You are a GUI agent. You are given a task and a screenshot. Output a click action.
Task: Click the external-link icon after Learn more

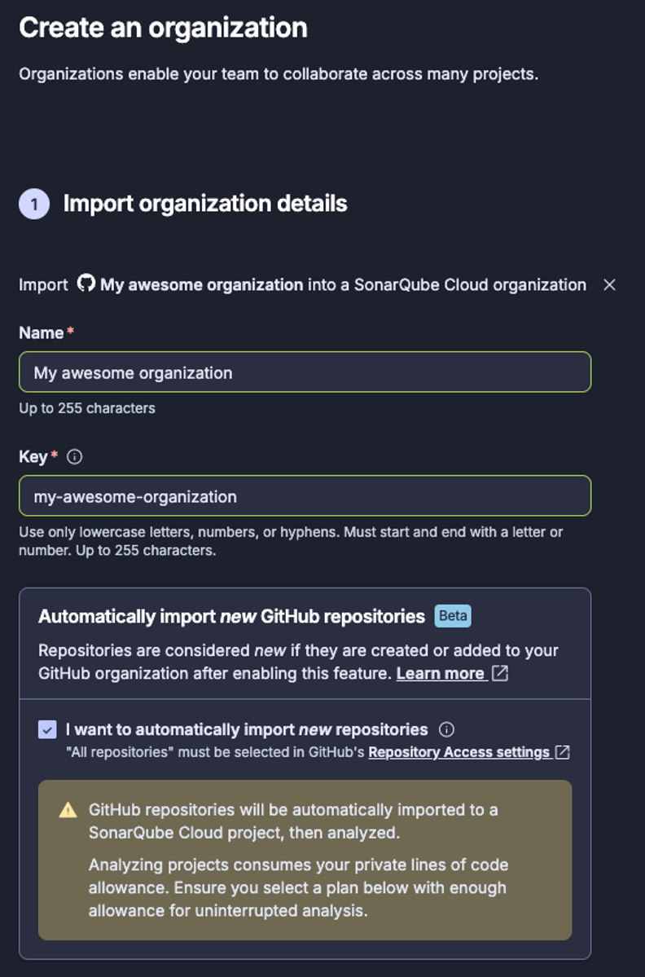tap(498, 673)
